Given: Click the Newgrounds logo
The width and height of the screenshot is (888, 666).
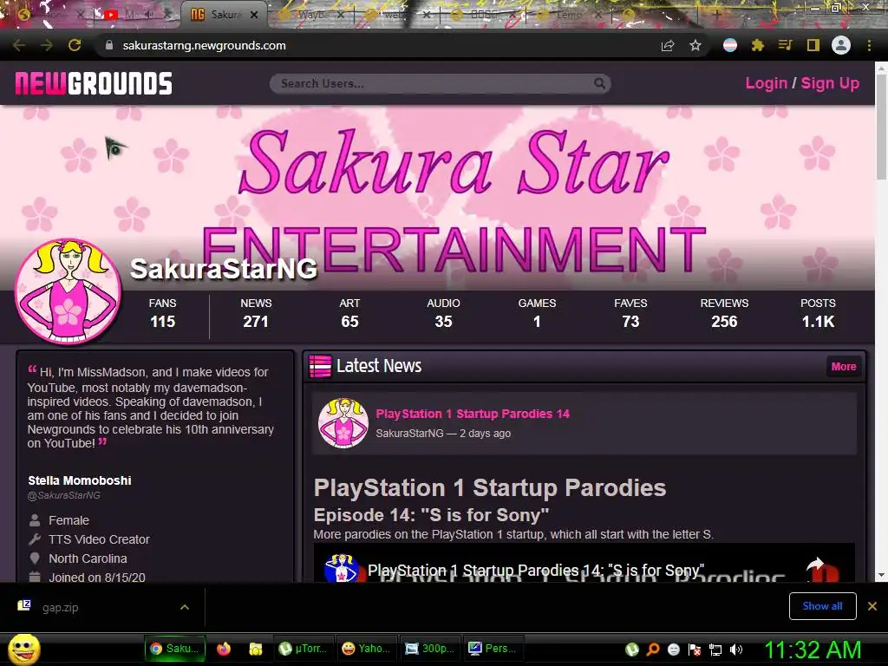Looking at the screenshot, I should coord(94,83).
